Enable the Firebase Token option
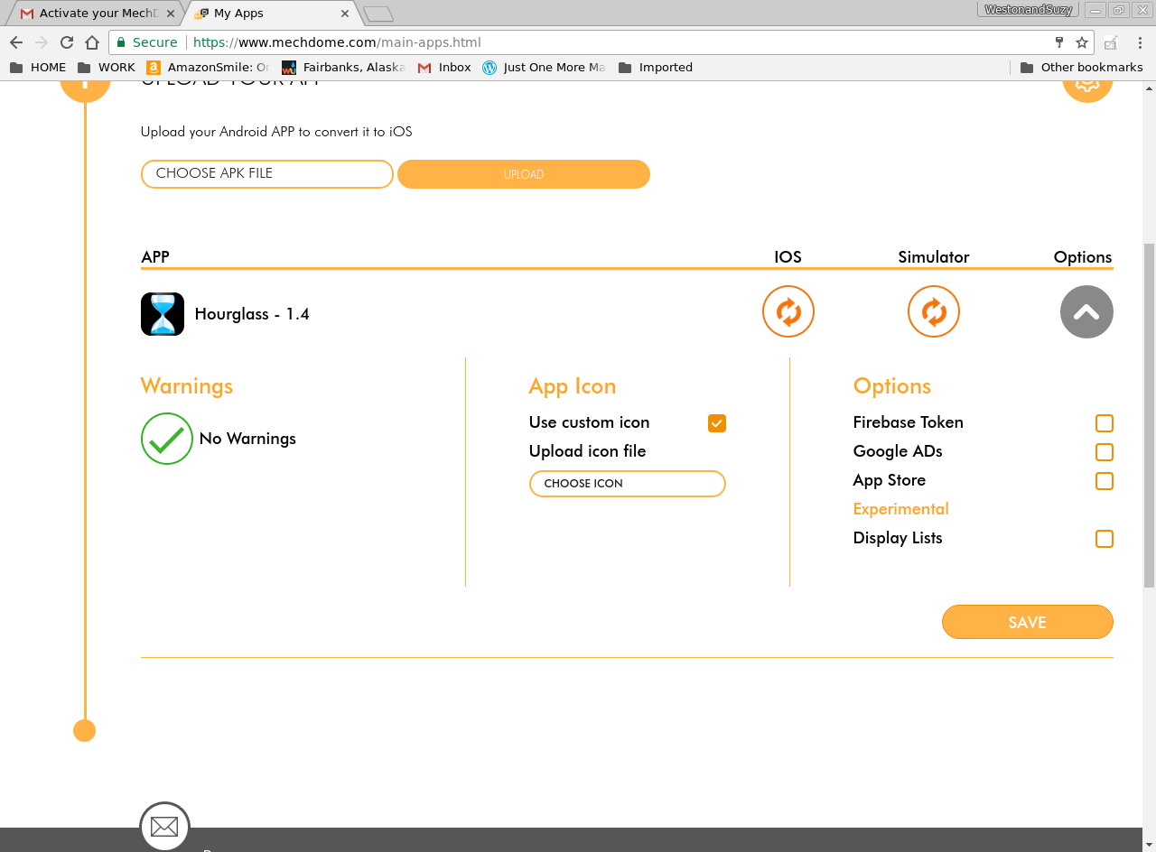 [1104, 423]
